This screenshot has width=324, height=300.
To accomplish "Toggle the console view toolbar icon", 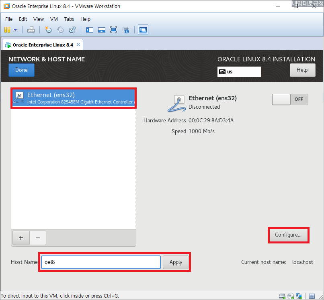I will pos(143,30).
